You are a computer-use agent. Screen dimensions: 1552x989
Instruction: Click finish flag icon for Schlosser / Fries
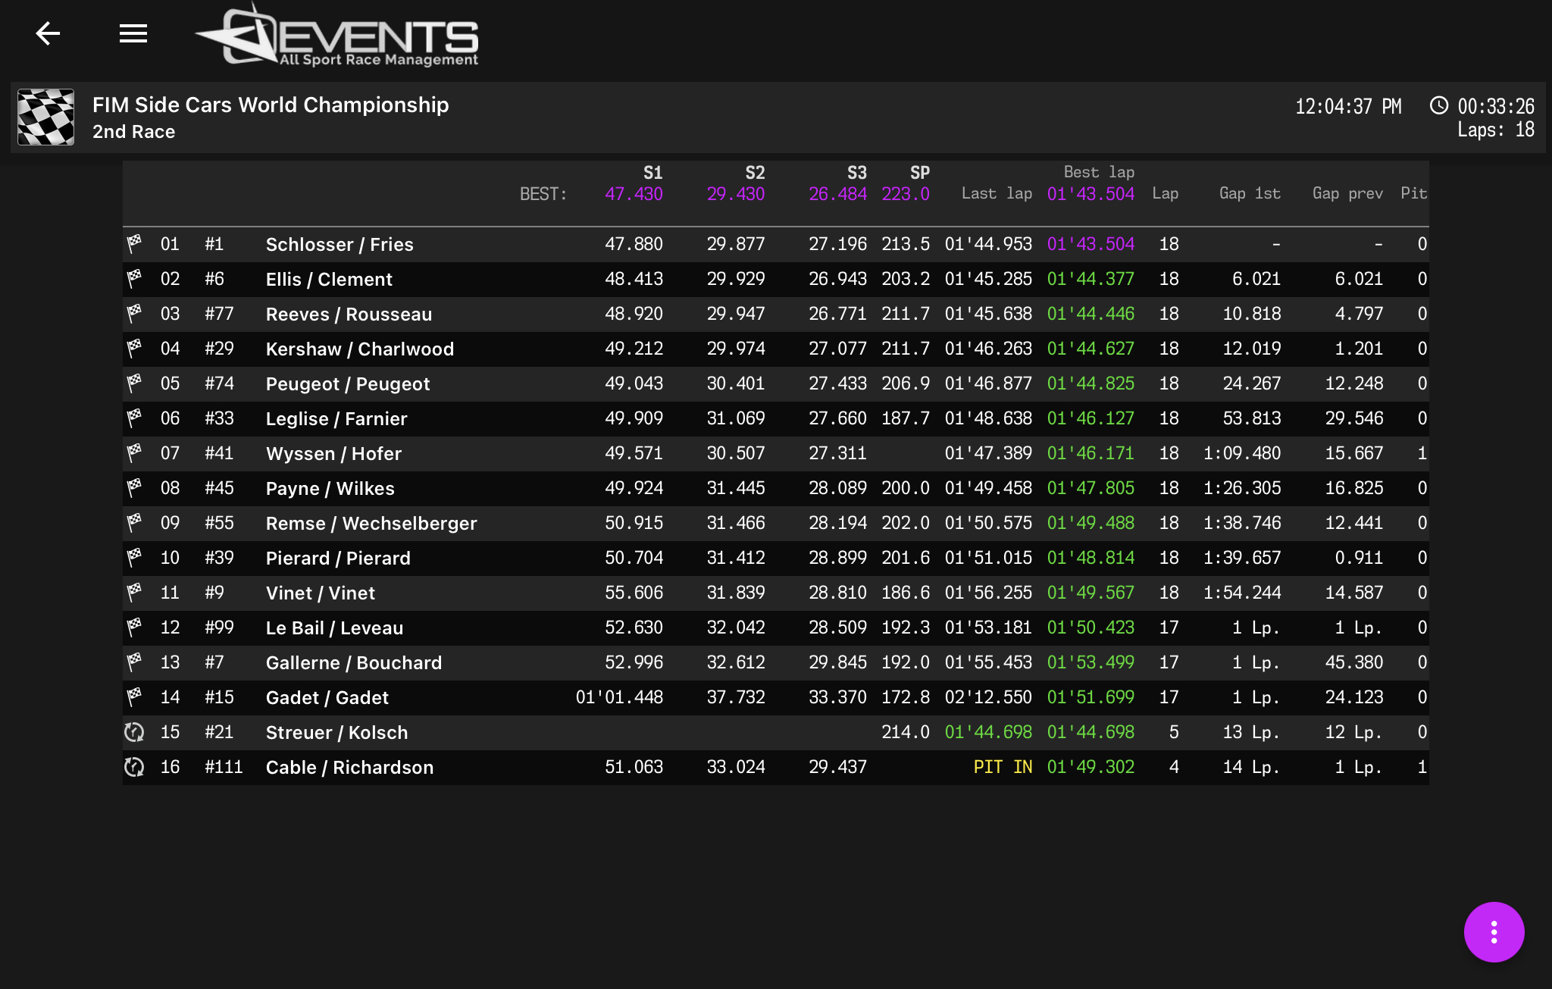(x=134, y=244)
